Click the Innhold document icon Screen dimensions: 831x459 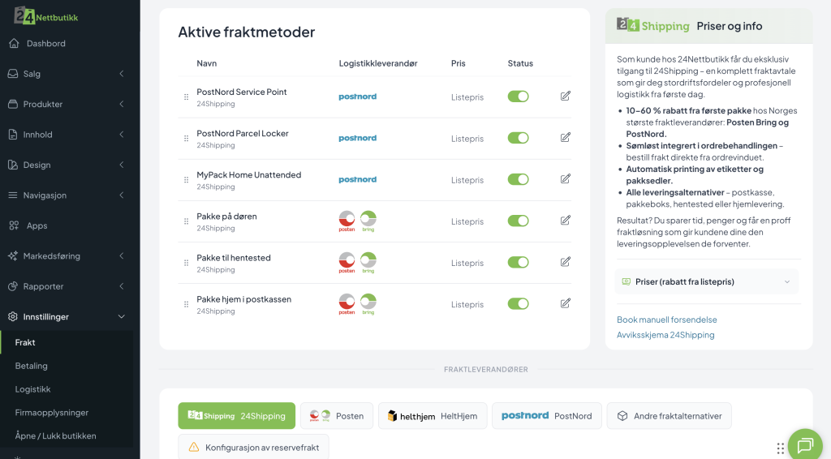[13, 135]
